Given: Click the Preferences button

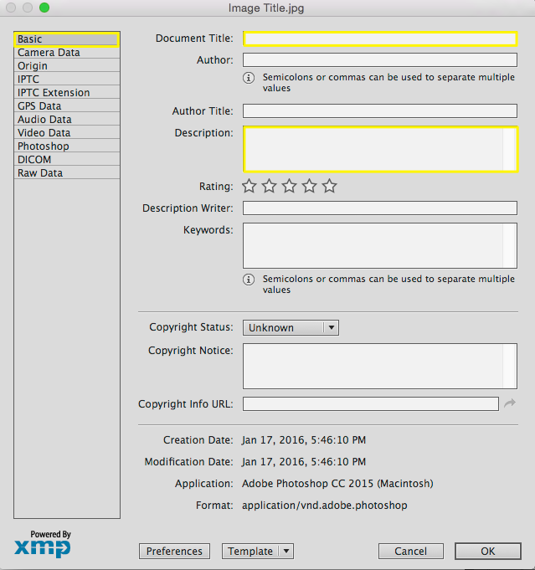Looking at the screenshot, I should [x=174, y=551].
